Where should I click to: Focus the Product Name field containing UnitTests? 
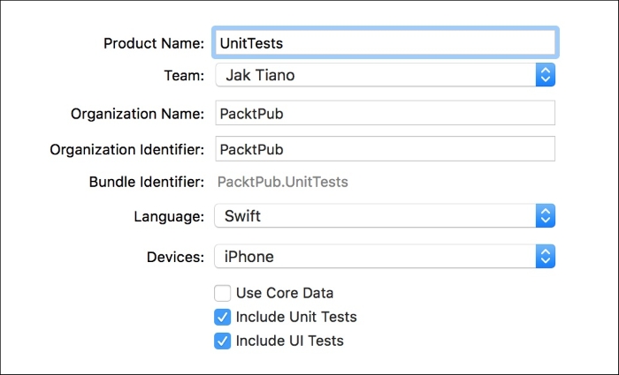pos(386,42)
